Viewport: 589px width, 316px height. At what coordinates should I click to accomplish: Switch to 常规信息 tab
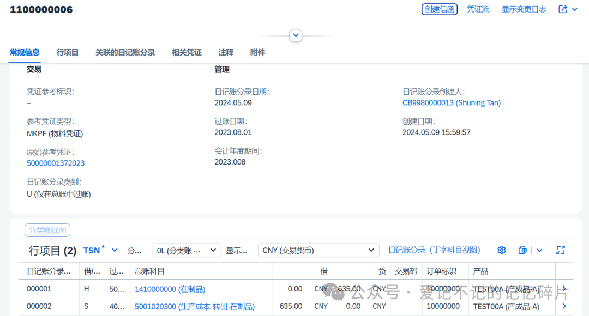pyautogui.click(x=25, y=52)
